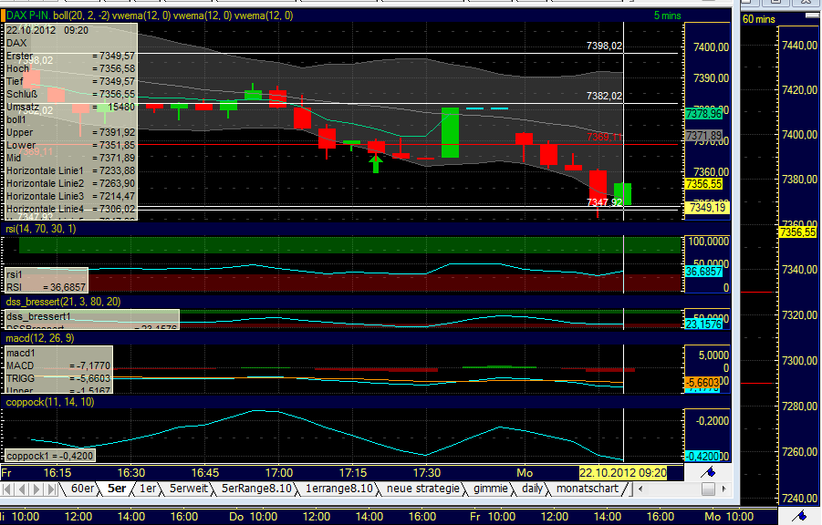Click the horizontal scrollbar thumb below the chart
This screenshot has height=525, width=822.
pos(708,489)
